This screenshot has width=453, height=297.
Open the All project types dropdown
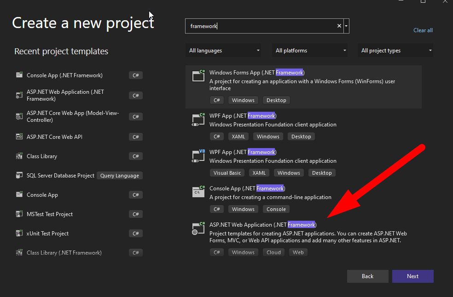396,51
